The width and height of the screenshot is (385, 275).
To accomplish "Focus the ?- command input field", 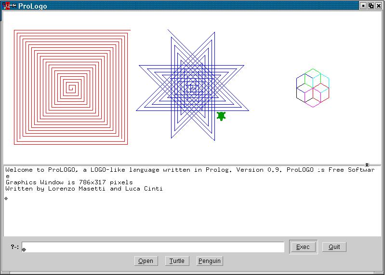I will click(153, 247).
